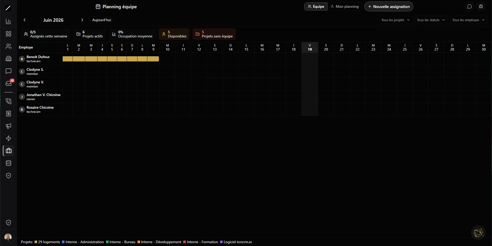Click the calendar icon beside Planning équipe
Viewport: 492px width, 246px height.
98,7
